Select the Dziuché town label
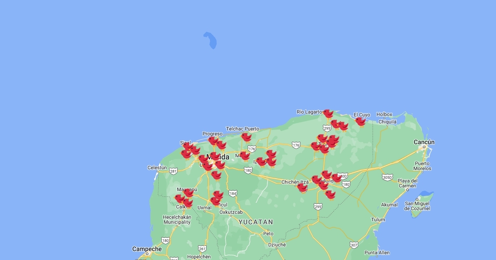The height and width of the screenshot is (260, 496). [x=277, y=245]
